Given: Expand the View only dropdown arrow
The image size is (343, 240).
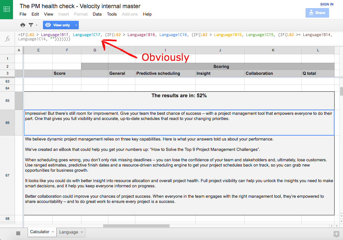Looking at the screenshot, I should (x=76, y=25).
